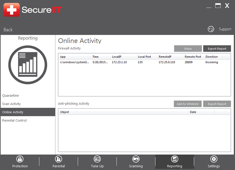Open Scanning via the folder-search icon

[136, 159]
